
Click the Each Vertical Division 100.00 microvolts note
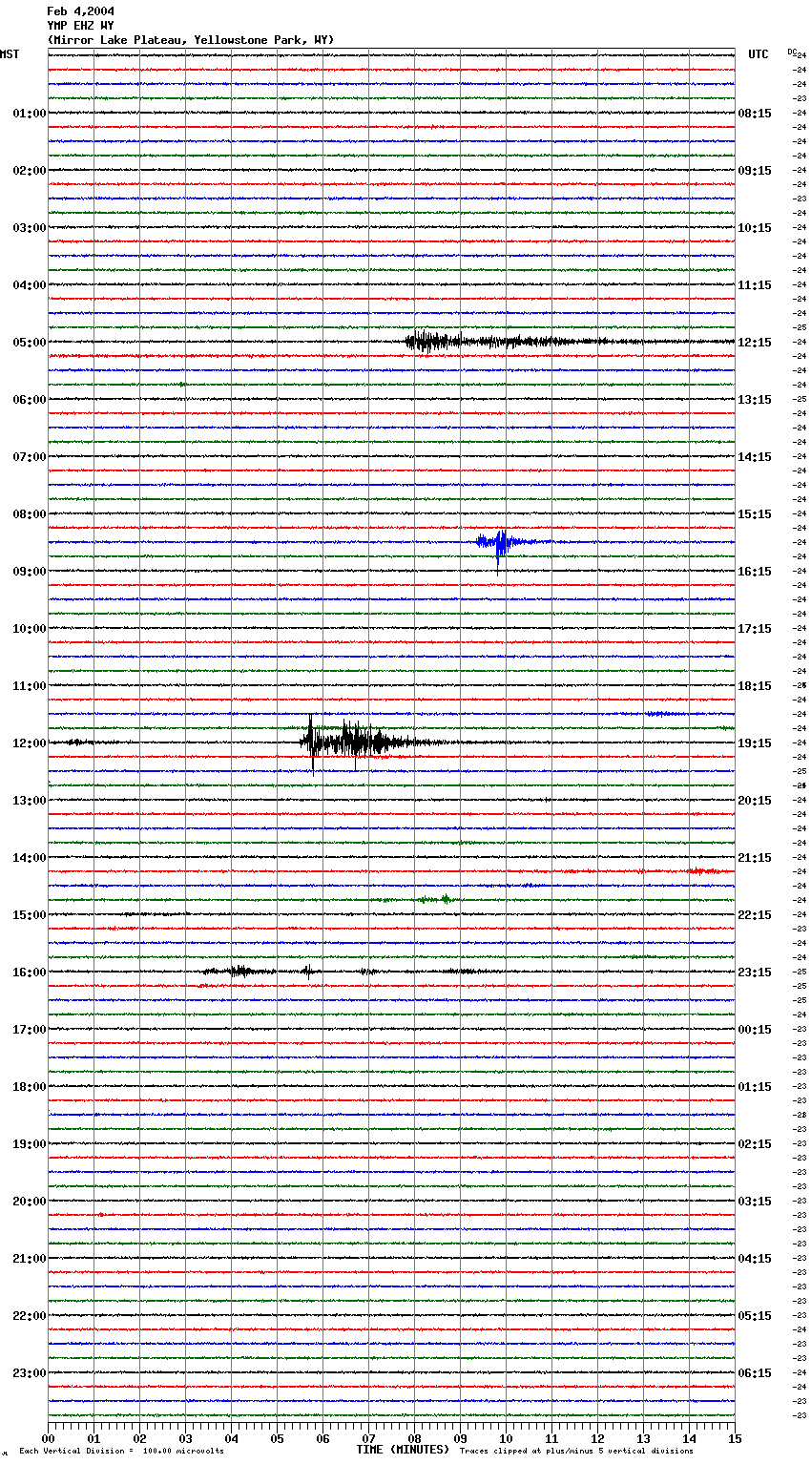[x=121, y=1452]
